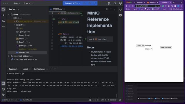
Task: Open the Git tool window icon
Action: pyautogui.click(x=3, y=95)
